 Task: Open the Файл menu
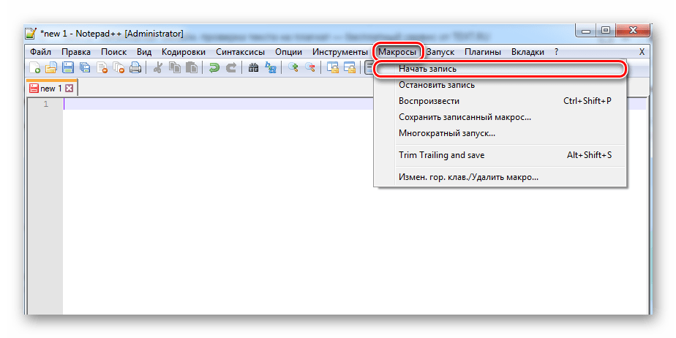(x=40, y=52)
